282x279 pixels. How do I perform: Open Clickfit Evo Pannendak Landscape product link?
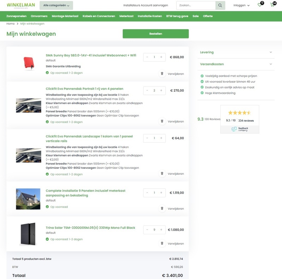[89, 138]
